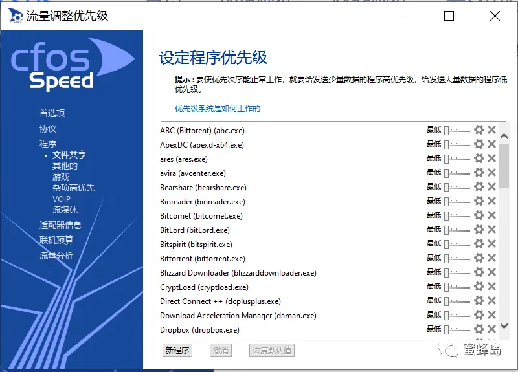Select CryptLoad (cryptload.exe) row text

click(204, 287)
